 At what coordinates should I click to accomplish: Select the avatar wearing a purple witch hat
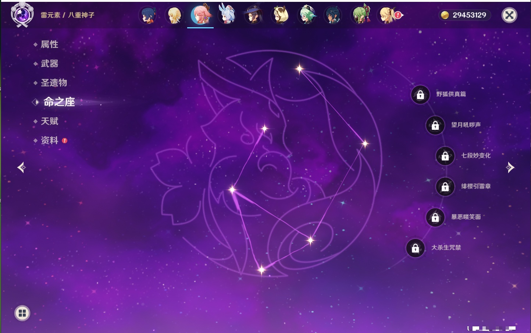[x=253, y=15]
